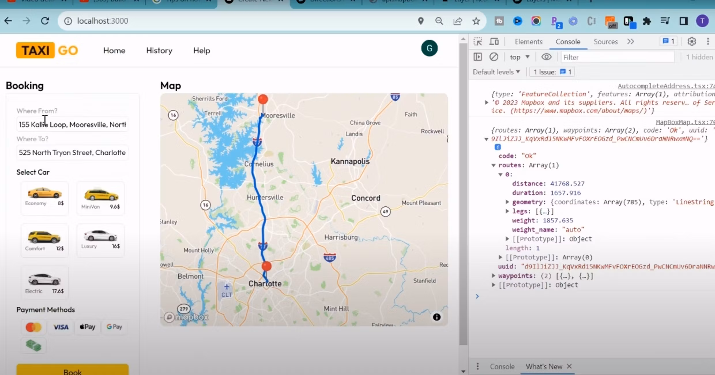The image size is (715, 375).
Task: Open the Default levels dropdown
Action: [496, 72]
